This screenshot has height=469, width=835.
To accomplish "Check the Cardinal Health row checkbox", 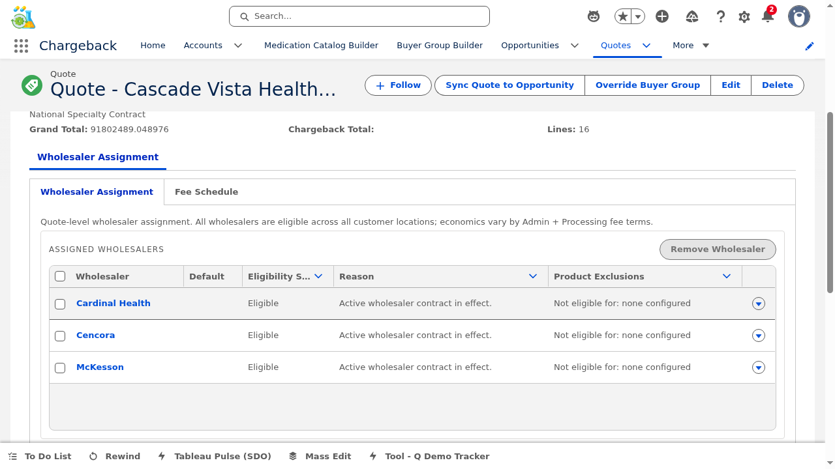I will [x=60, y=304].
